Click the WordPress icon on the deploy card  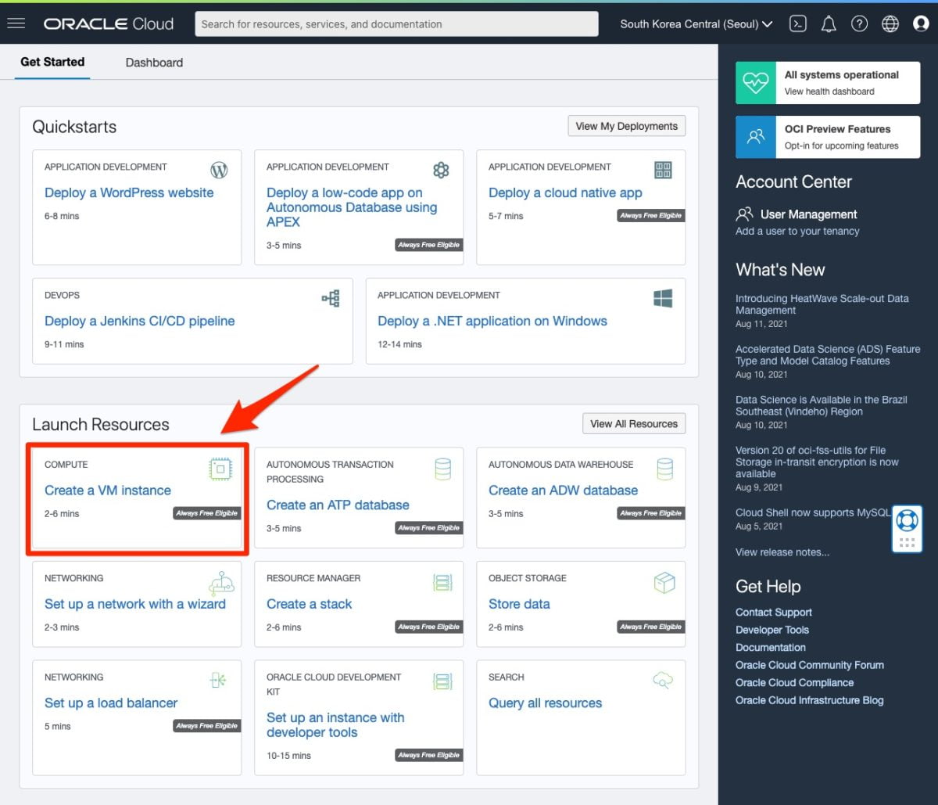[219, 169]
